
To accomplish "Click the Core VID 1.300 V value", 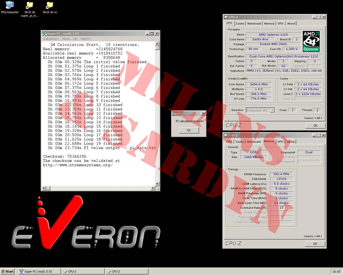I will pyautogui.click(x=292, y=49).
